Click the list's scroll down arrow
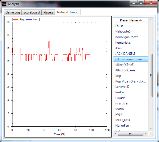 pyautogui.click(x=151, y=129)
